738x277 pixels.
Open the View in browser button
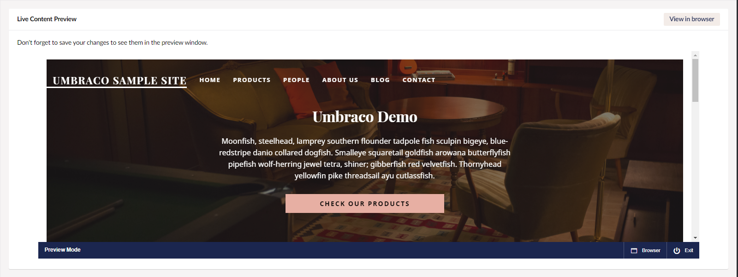coord(691,19)
